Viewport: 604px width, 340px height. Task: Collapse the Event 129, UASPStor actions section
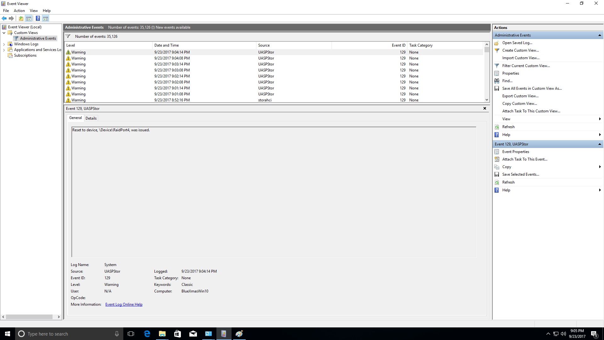(600, 144)
